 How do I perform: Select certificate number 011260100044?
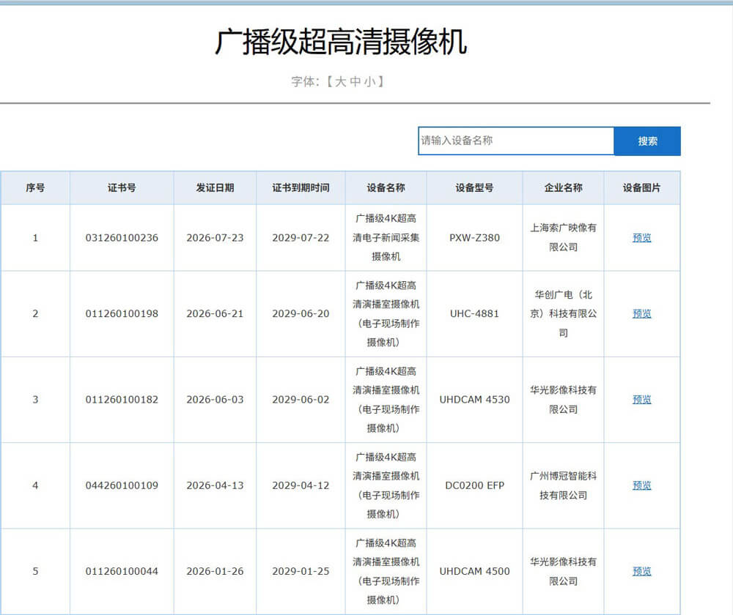click(122, 572)
